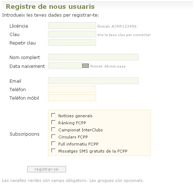Focus the Data naixement date field

[x=65, y=66]
